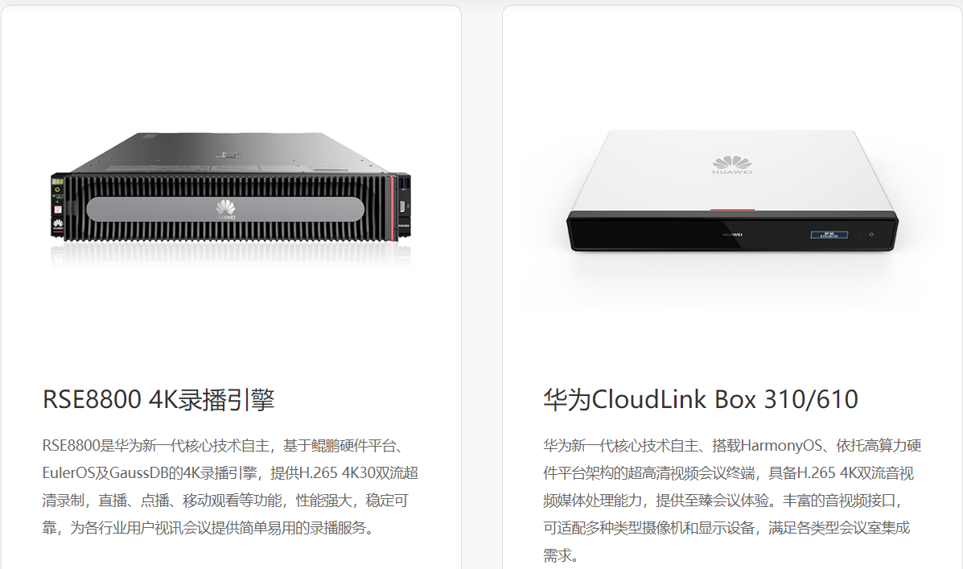Click the USB ports on the server's right ear
The width and height of the screenshot is (963, 569).
[x=404, y=183]
